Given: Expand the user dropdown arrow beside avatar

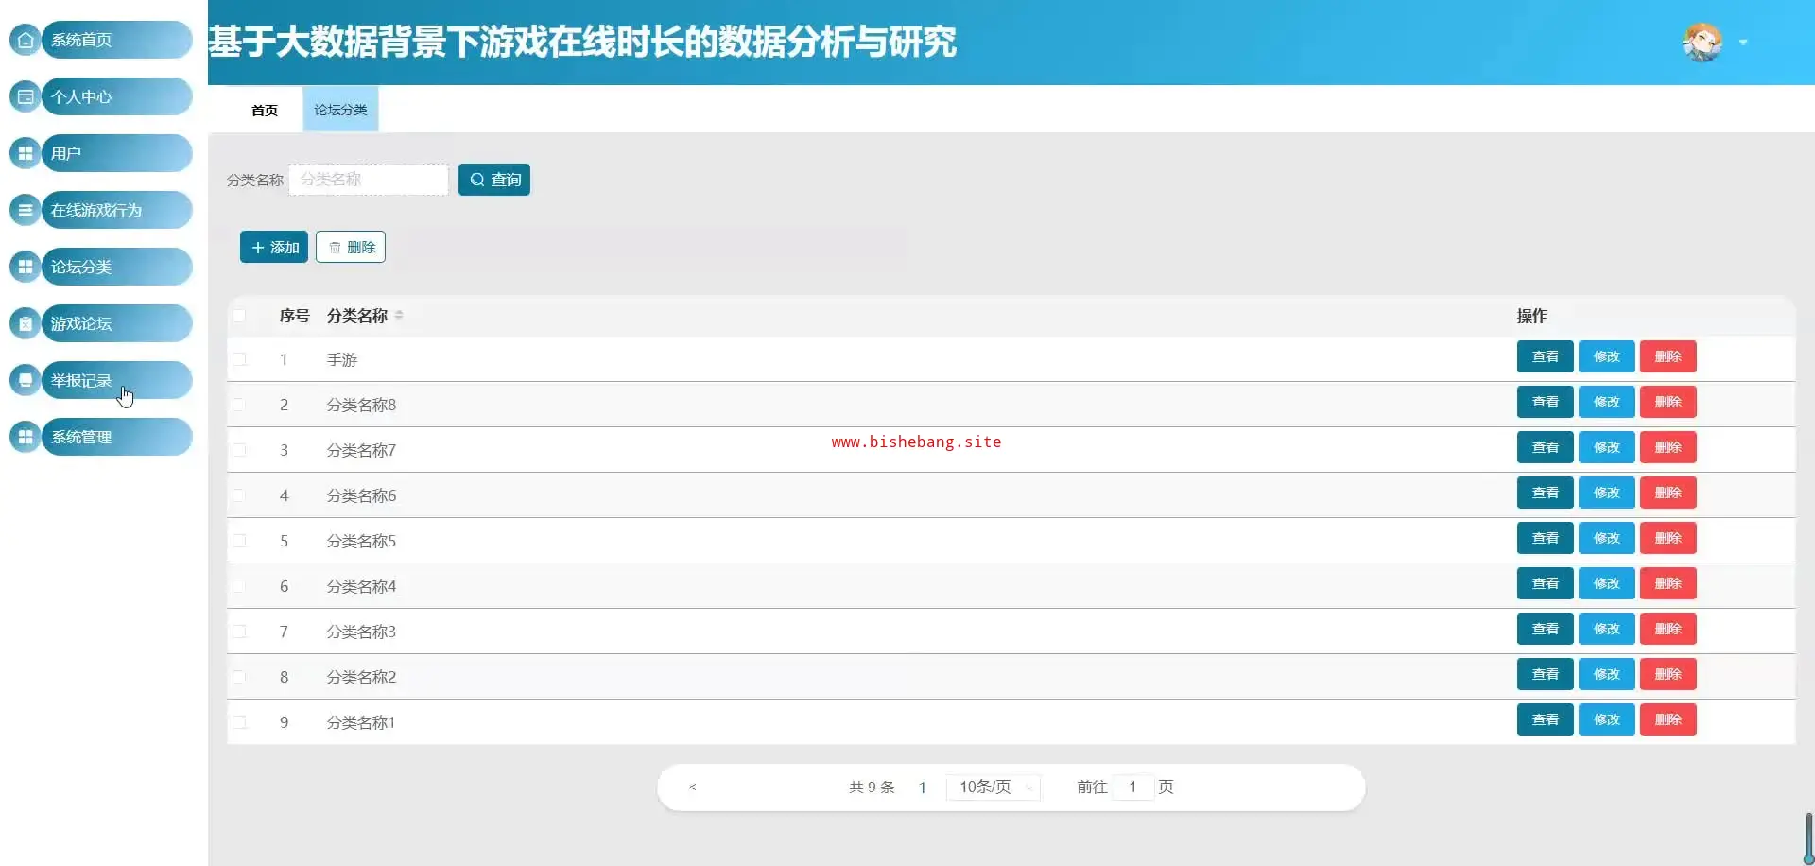Looking at the screenshot, I should click(x=1743, y=43).
